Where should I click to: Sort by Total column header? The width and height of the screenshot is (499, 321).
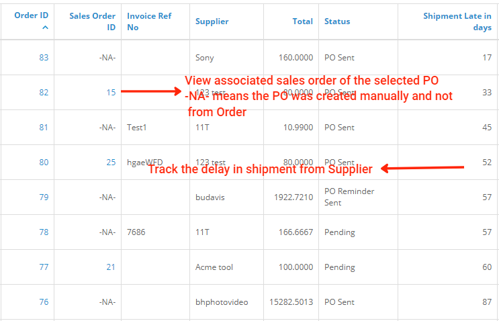coord(302,21)
